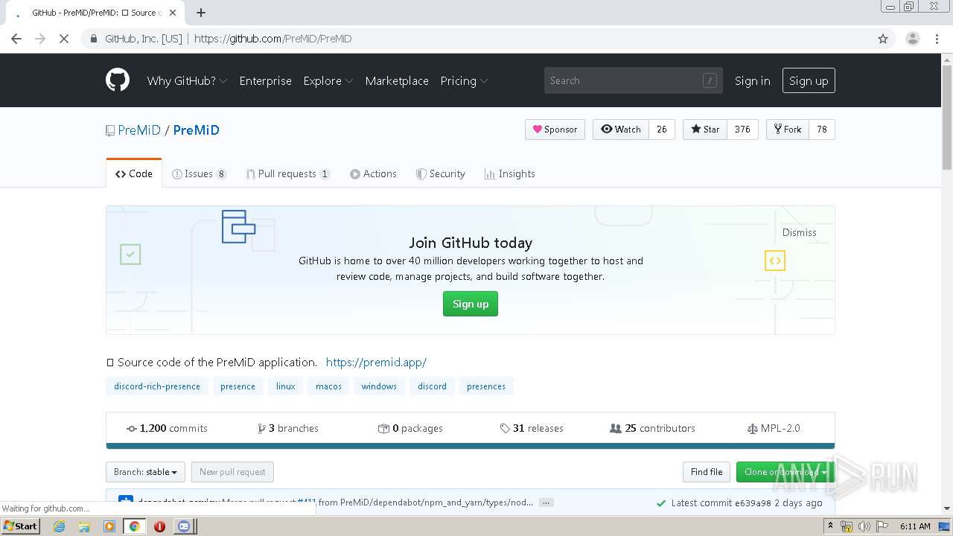Watch the PreMiD repository

click(x=621, y=130)
